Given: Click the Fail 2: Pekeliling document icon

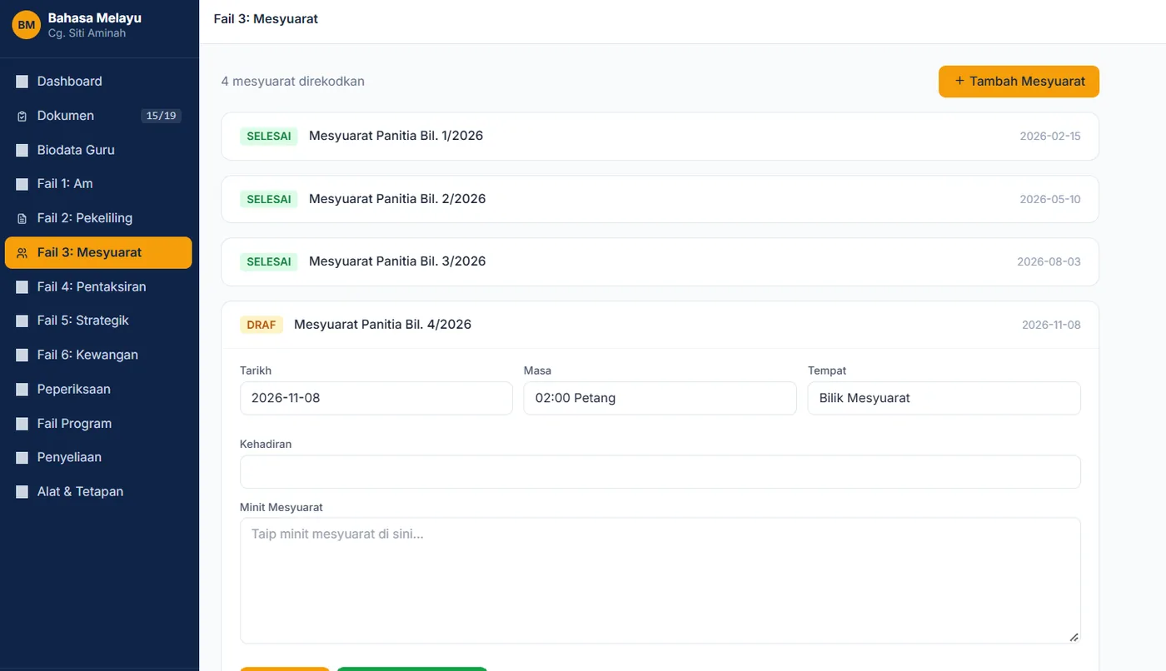Looking at the screenshot, I should pos(22,218).
